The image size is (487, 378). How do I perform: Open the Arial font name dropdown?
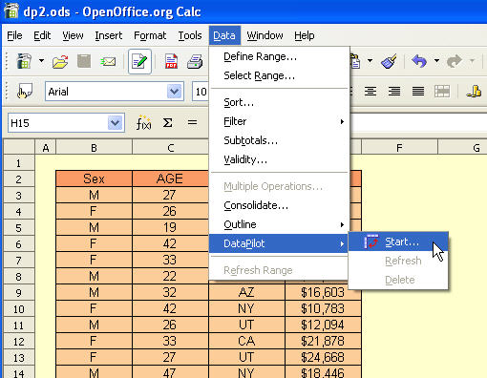click(174, 92)
